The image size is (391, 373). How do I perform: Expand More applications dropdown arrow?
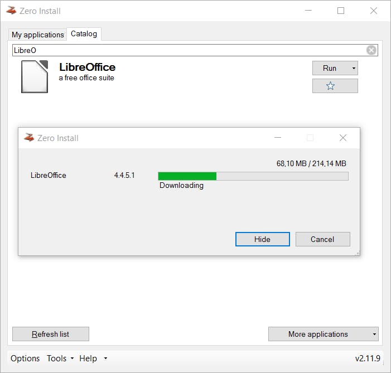point(374,334)
